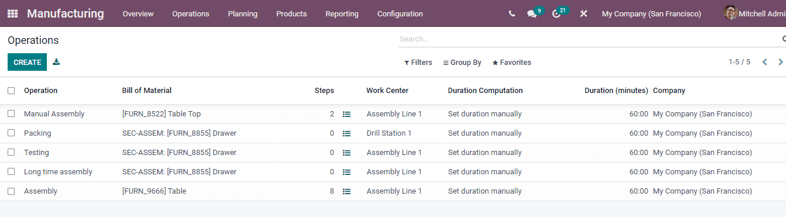Open the My Company (San Francisco) switcher
Viewport: 786px width, 217px height.
(651, 13)
